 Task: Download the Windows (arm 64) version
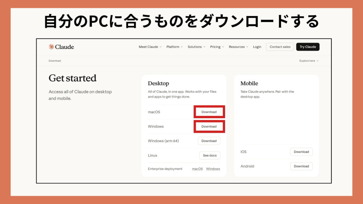[209, 141]
